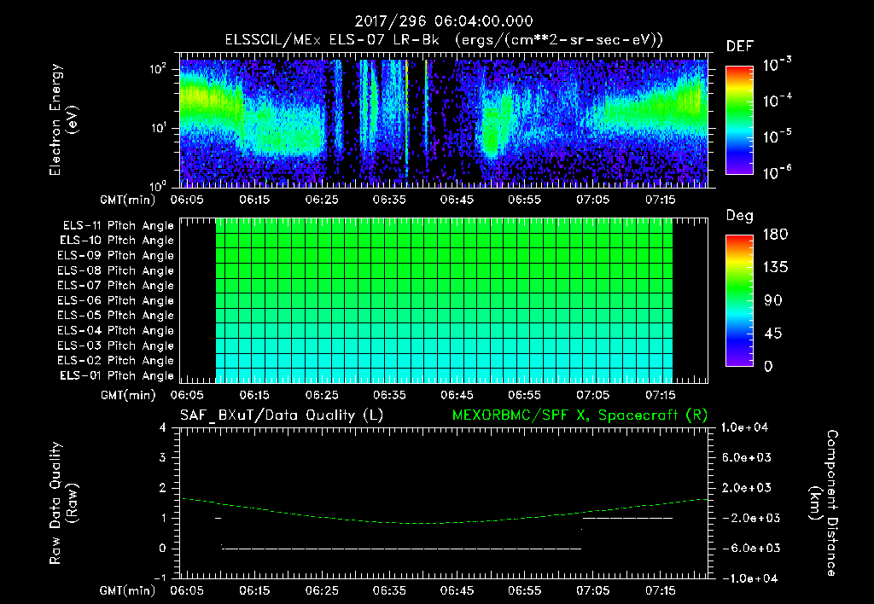Click the 4 tick on data quality axis
The image size is (874, 604).
163,427
